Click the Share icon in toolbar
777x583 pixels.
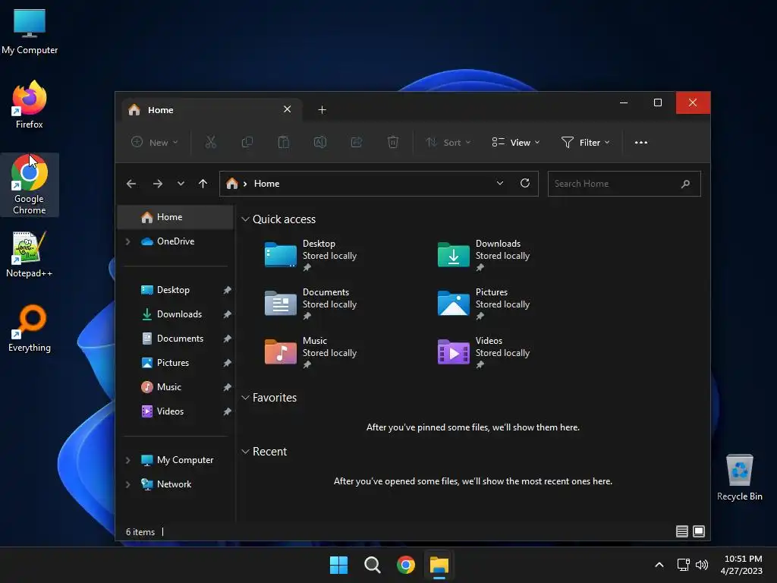click(x=357, y=142)
